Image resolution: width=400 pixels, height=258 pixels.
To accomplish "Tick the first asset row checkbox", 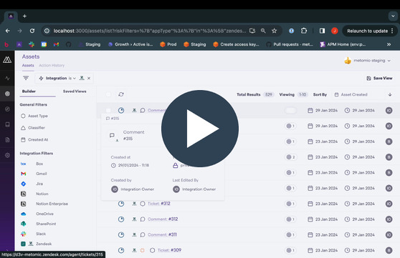I will point(108,110).
